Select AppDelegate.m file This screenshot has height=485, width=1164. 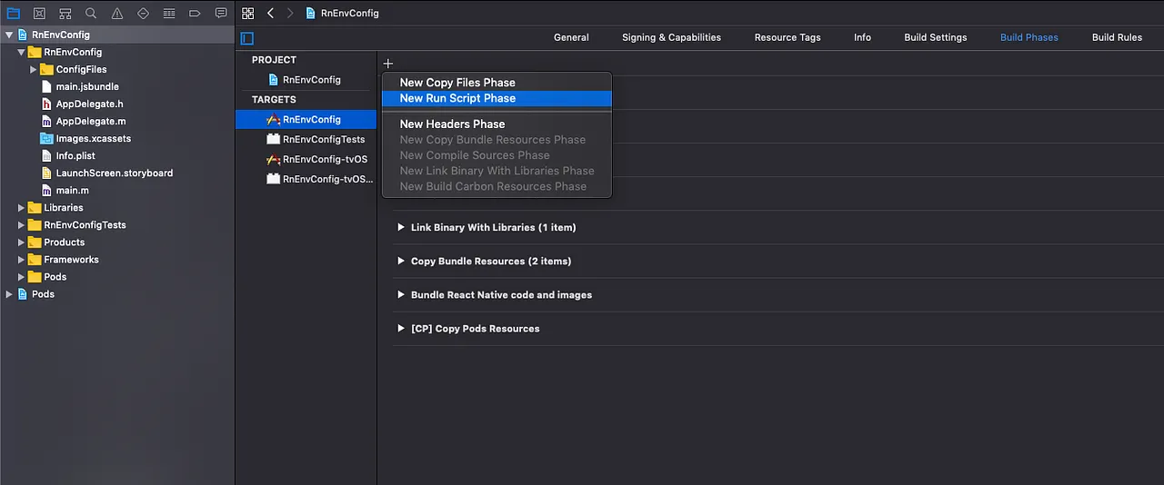90,122
